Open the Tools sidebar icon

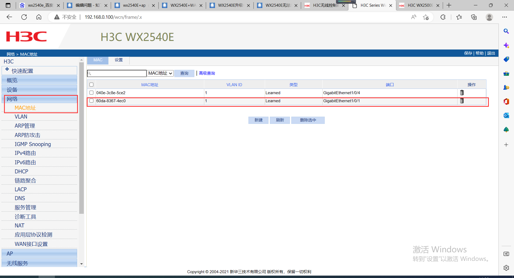(x=506, y=73)
